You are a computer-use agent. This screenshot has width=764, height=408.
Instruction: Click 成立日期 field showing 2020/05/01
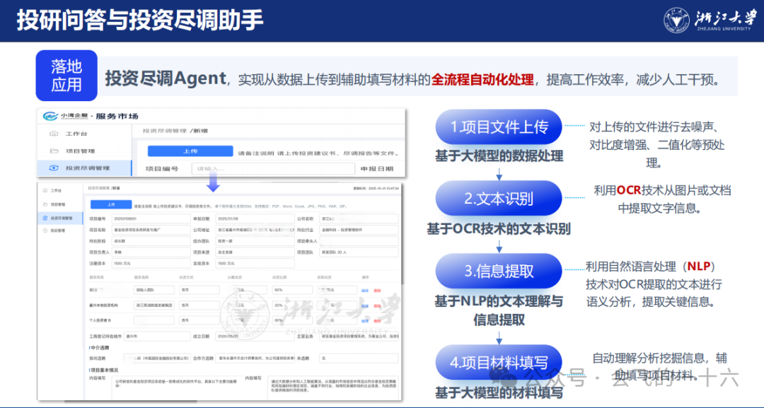(255, 336)
